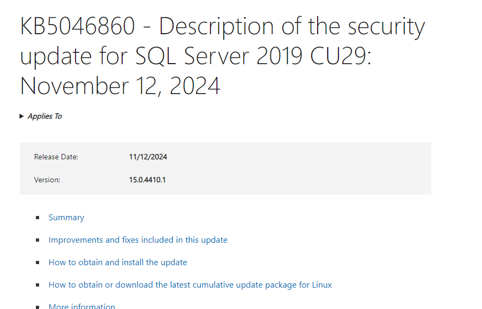Click the KB5046860 number in the heading
The image size is (482, 309).
(x=78, y=26)
